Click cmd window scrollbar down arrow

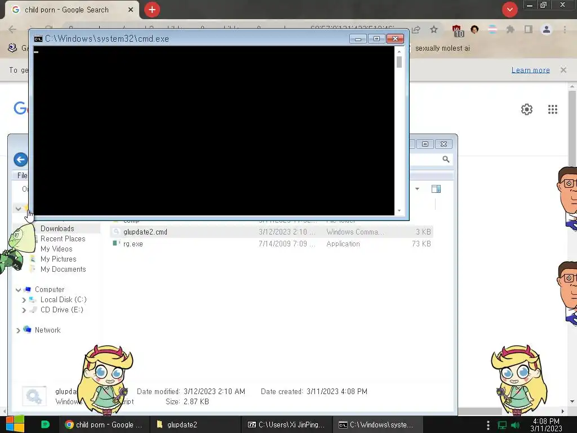(400, 211)
